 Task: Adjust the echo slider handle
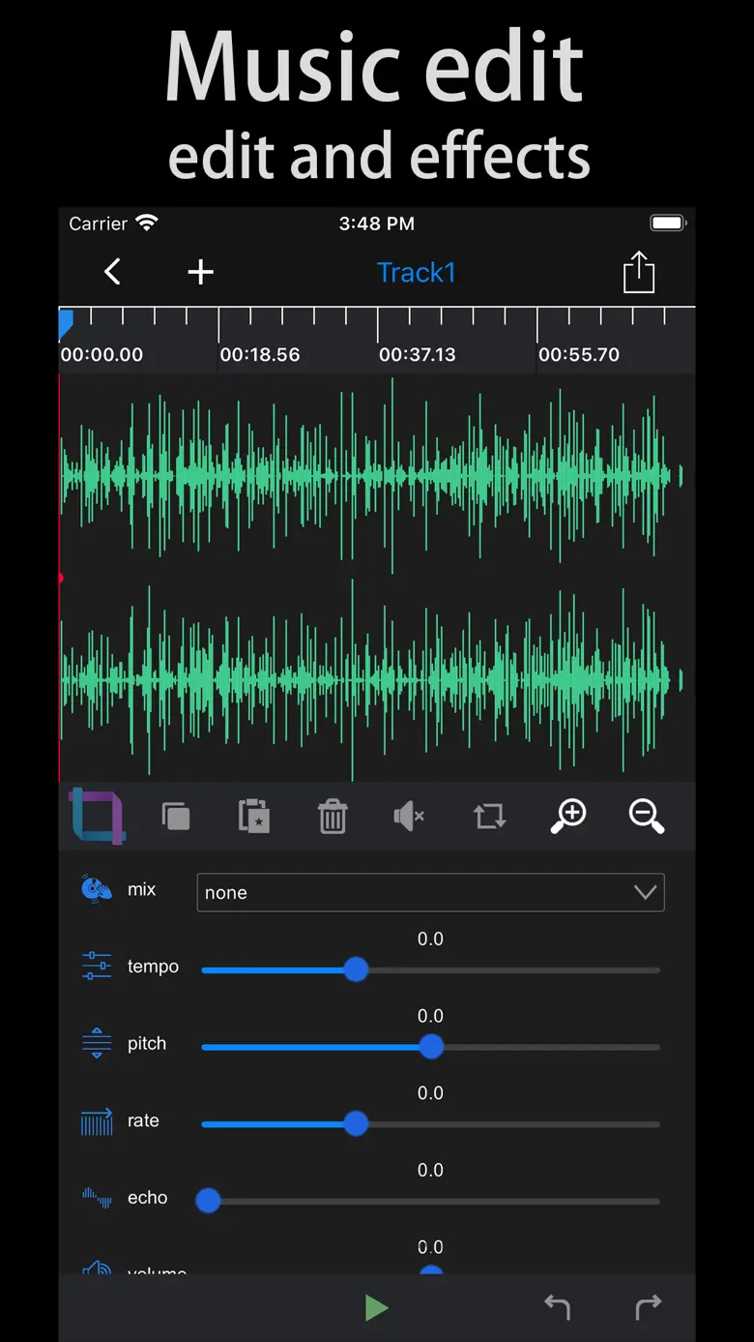coord(208,1201)
